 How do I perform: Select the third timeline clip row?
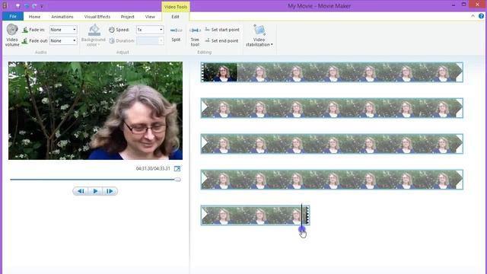click(332, 144)
